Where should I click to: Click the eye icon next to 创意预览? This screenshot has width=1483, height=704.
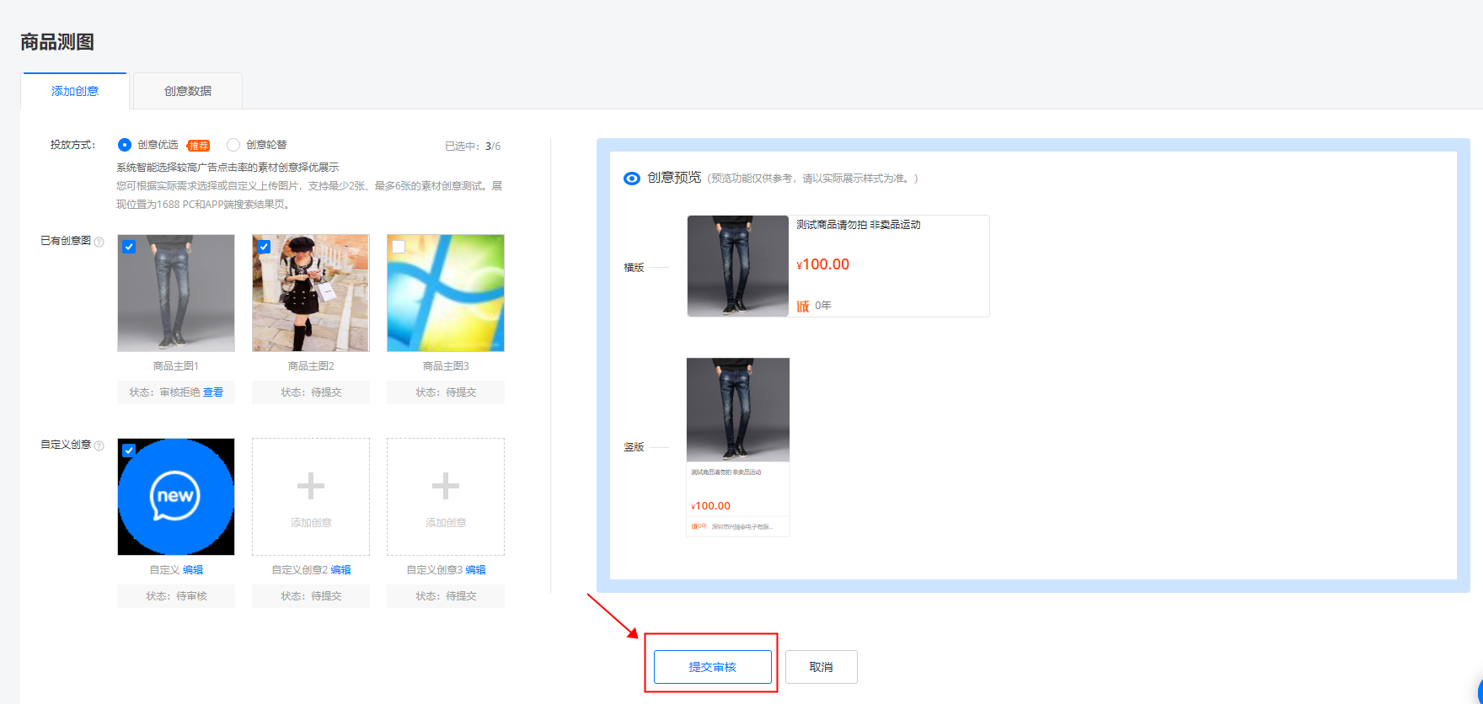631,179
